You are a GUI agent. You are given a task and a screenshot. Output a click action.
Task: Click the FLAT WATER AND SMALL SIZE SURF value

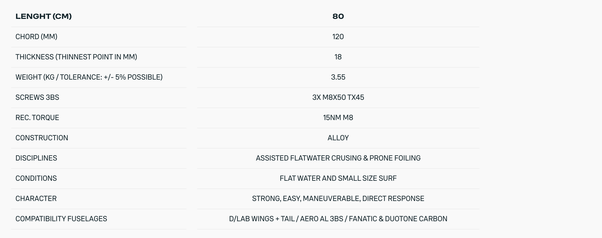tap(338, 178)
